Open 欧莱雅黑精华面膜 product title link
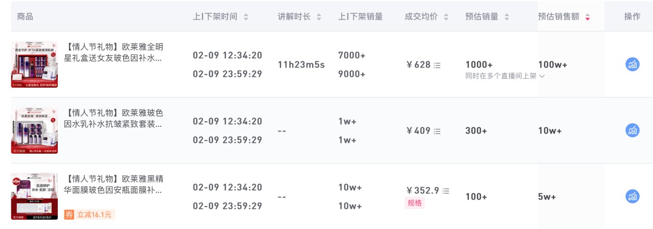The image size is (653, 229). click(x=113, y=185)
